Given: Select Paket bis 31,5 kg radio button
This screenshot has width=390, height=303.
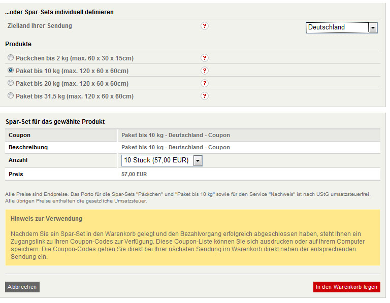Looking at the screenshot, I should click(x=11, y=96).
